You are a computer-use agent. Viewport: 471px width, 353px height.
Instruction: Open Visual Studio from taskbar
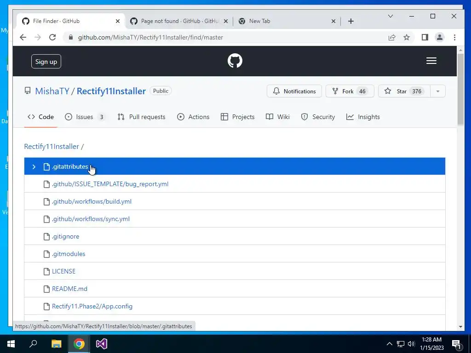[102, 344]
